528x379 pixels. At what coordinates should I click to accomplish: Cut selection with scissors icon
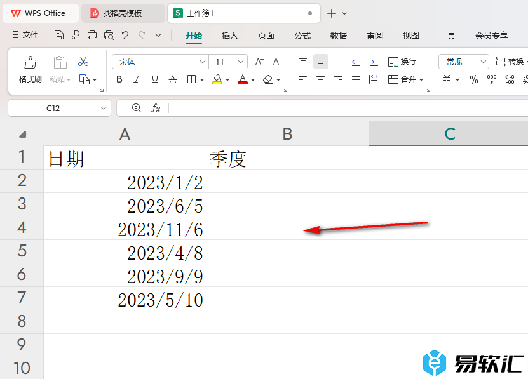tap(83, 62)
